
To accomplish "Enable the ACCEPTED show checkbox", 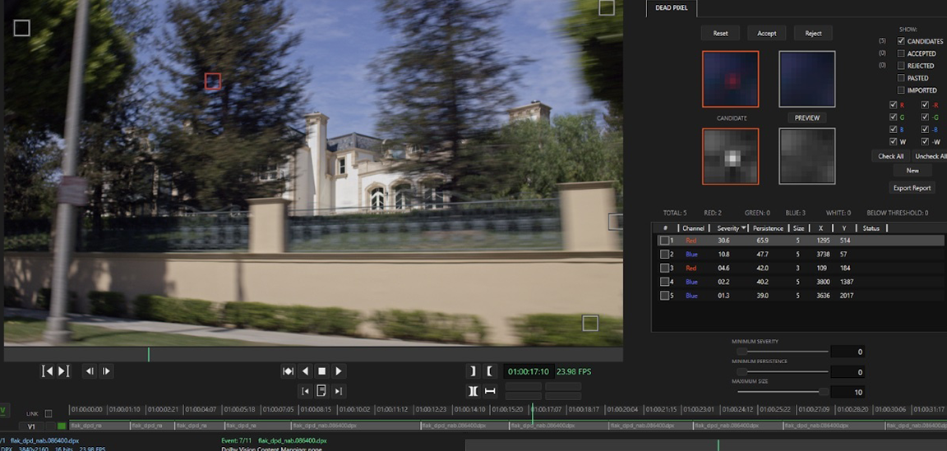I will click(902, 53).
